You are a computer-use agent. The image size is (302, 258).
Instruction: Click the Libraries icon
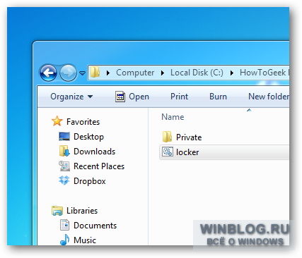coord(57,211)
